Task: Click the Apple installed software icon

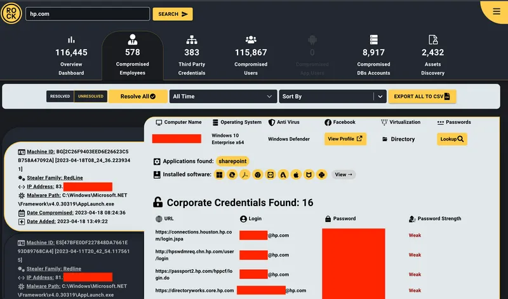Action: [295, 174]
